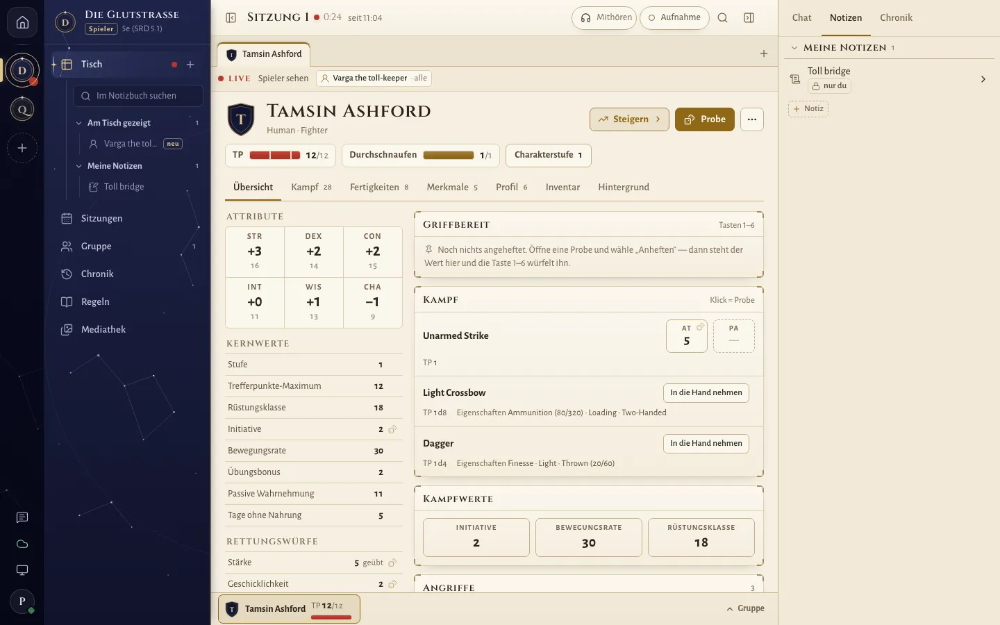
Task: Take the Light Crossbow in hand
Action: pyautogui.click(x=706, y=393)
